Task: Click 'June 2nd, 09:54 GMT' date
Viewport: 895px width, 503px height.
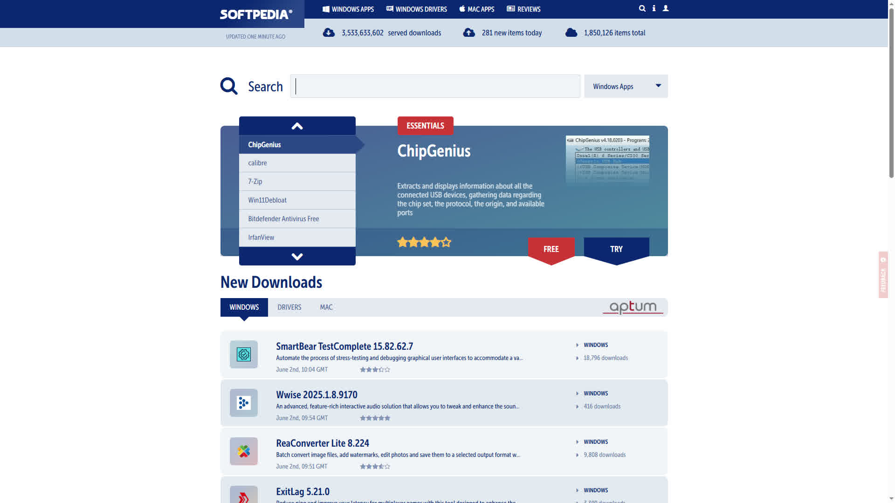Action: tap(302, 418)
